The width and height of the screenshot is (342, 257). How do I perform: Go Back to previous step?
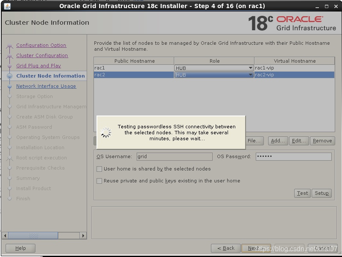(x=226, y=248)
